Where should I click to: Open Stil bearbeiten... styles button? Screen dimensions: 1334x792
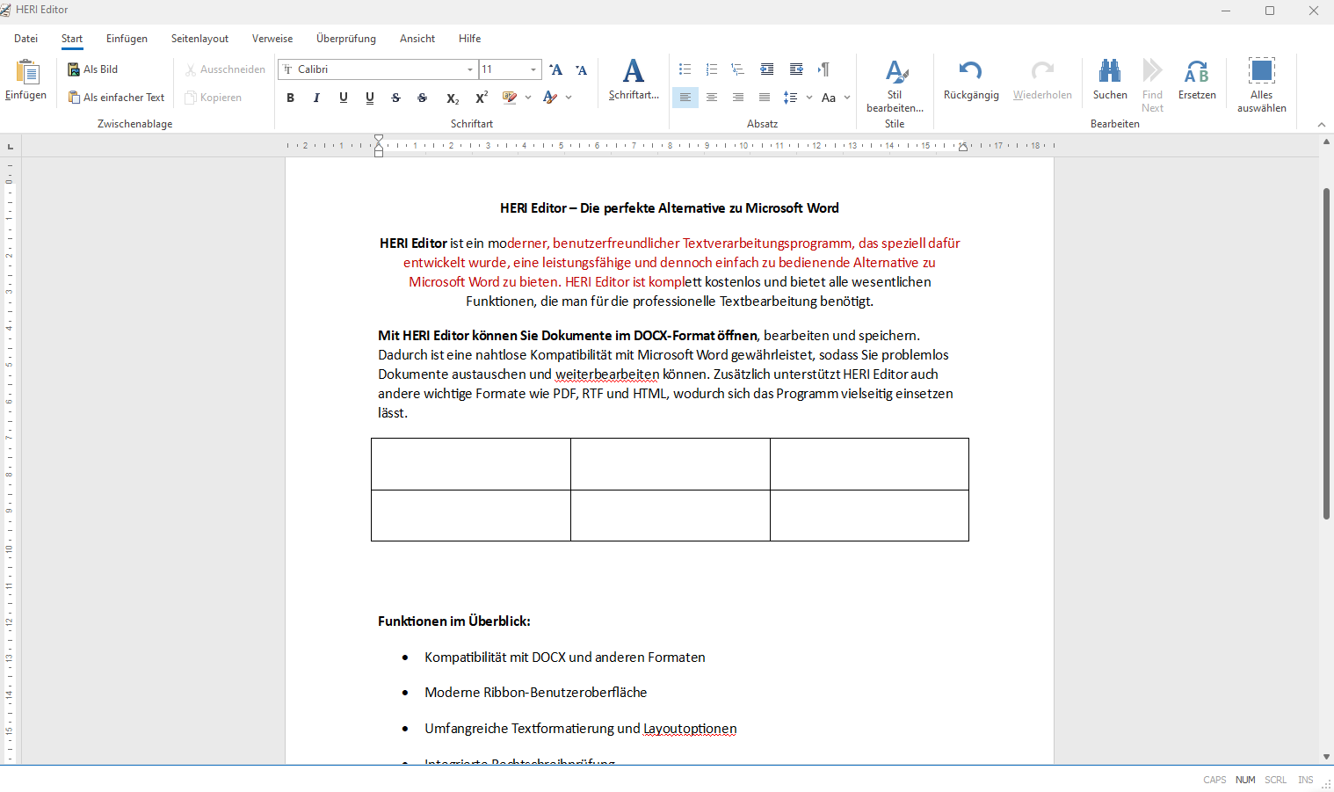[895, 86]
